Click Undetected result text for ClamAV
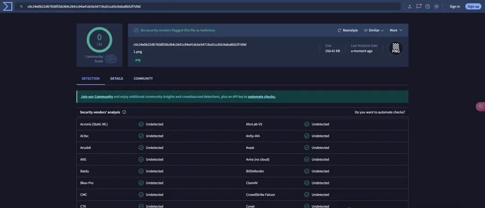 pyautogui.click(x=321, y=183)
